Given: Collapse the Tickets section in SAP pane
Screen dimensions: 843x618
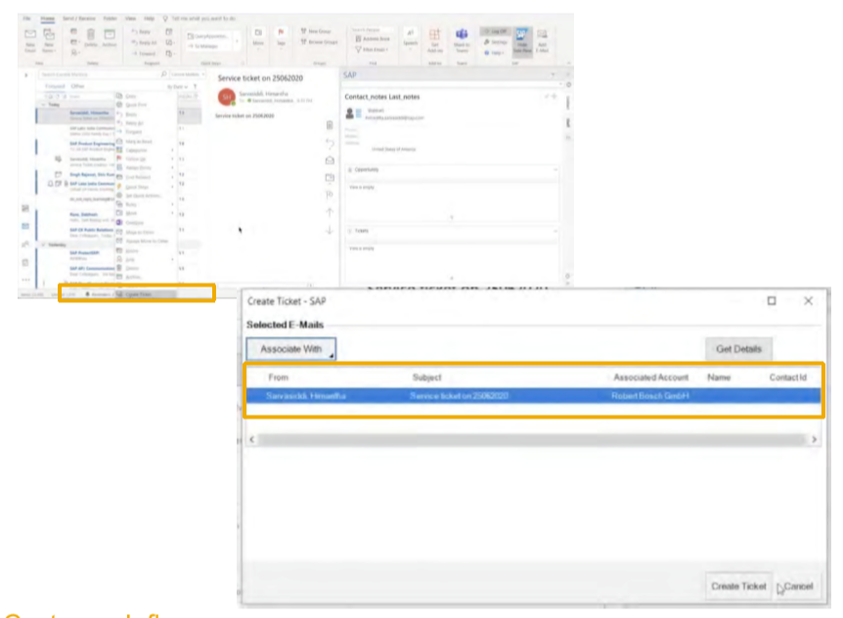Looking at the screenshot, I should click(x=555, y=231).
